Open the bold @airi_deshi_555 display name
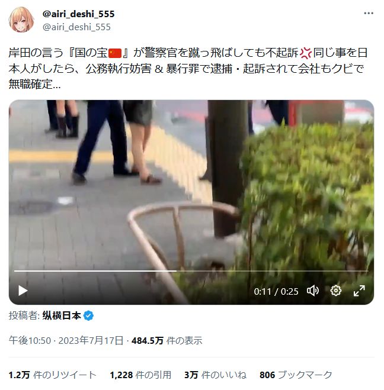 click(78, 14)
